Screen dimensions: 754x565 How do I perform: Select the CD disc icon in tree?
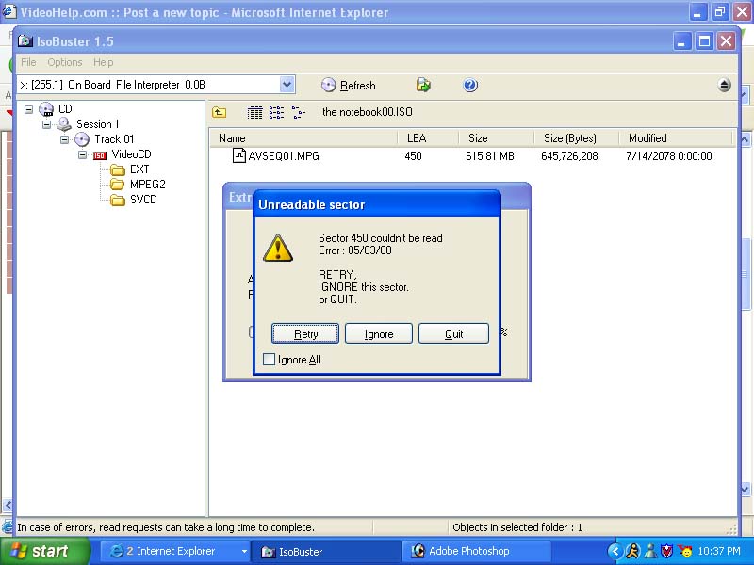(x=46, y=109)
